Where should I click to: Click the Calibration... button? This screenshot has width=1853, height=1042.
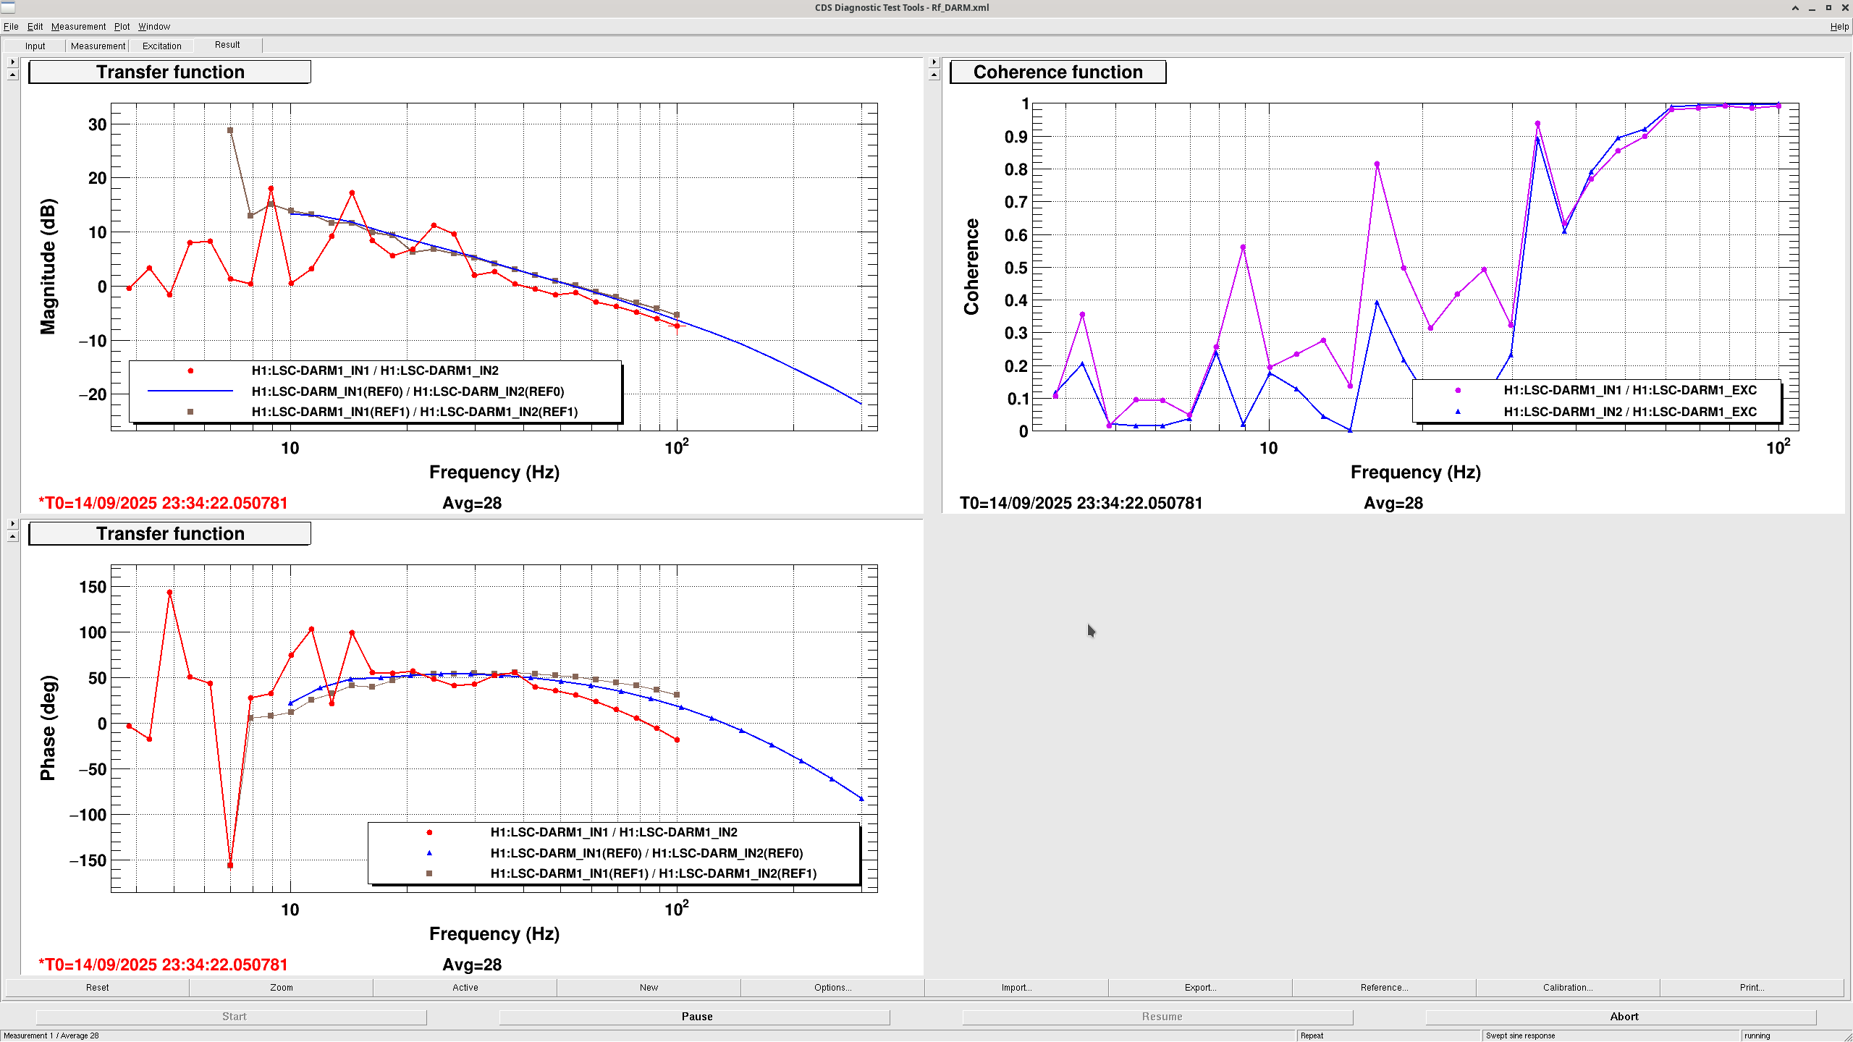tap(1568, 987)
